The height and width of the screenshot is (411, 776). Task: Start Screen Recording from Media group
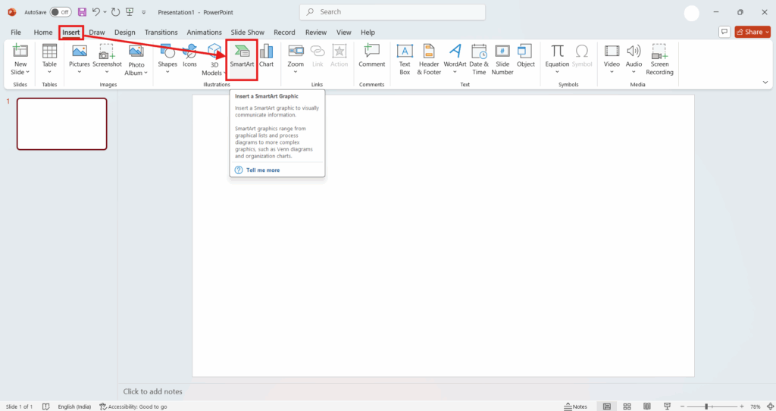click(x=659, y=58)
